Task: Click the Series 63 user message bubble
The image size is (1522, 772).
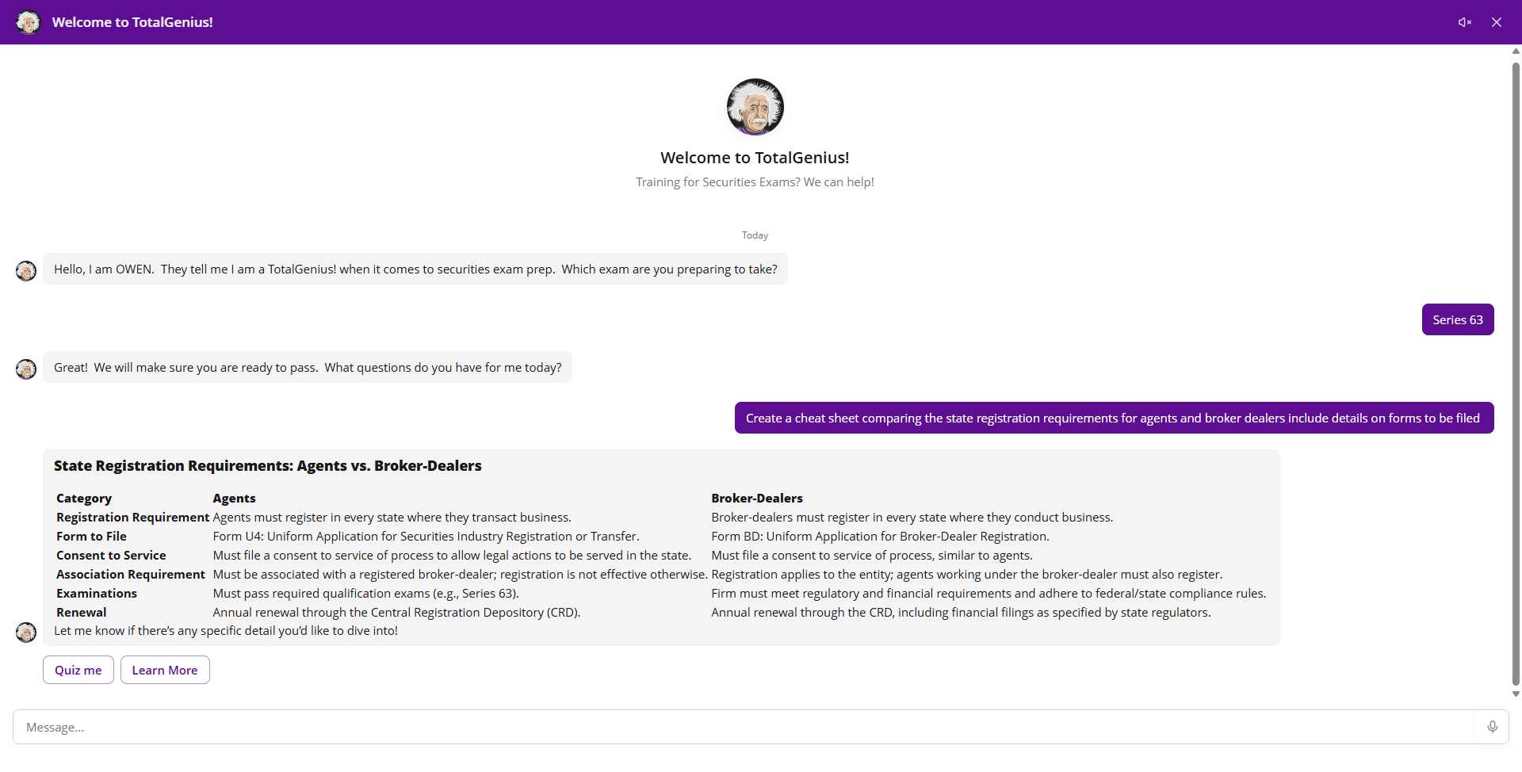Action: [x=1457, y=319]
